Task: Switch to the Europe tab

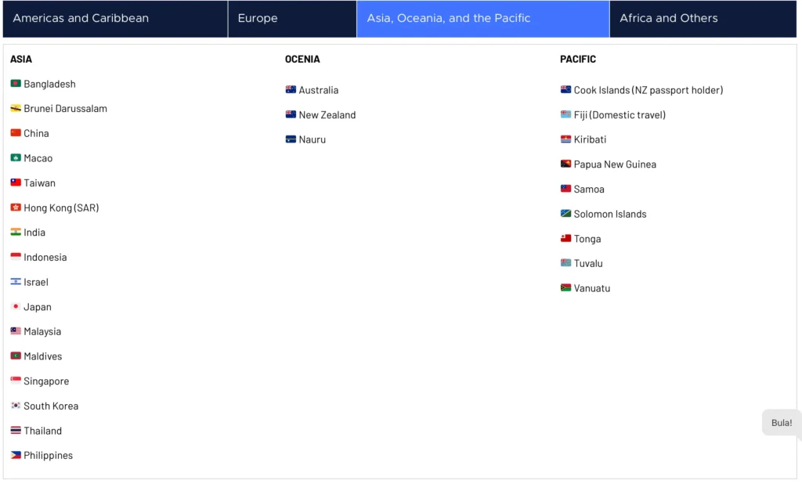Action: pos(291,18)
